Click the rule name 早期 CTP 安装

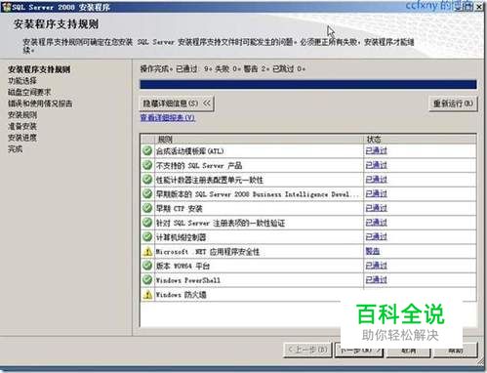180,208
